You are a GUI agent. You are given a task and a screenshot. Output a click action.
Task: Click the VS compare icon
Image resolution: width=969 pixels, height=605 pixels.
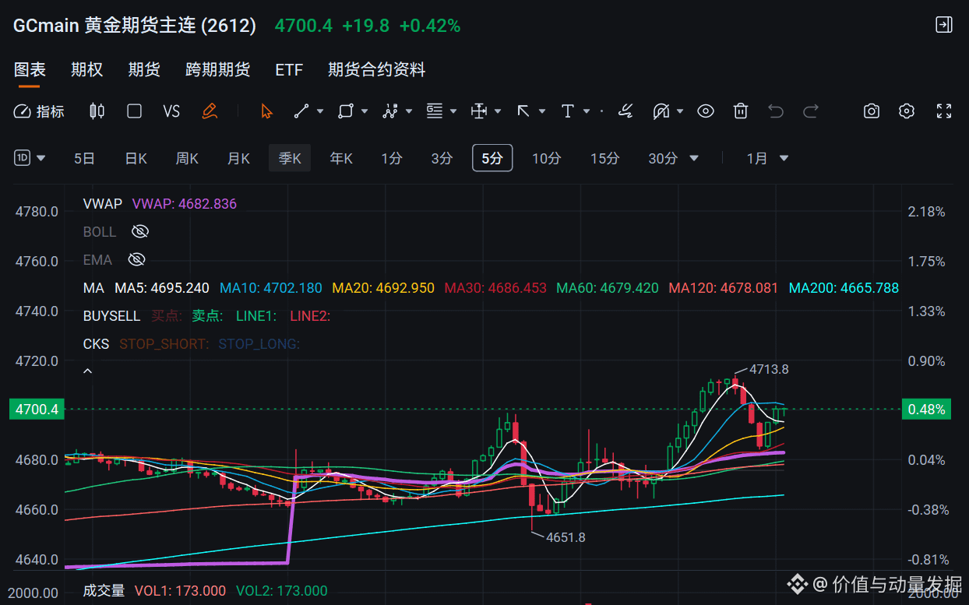point(171,111)
